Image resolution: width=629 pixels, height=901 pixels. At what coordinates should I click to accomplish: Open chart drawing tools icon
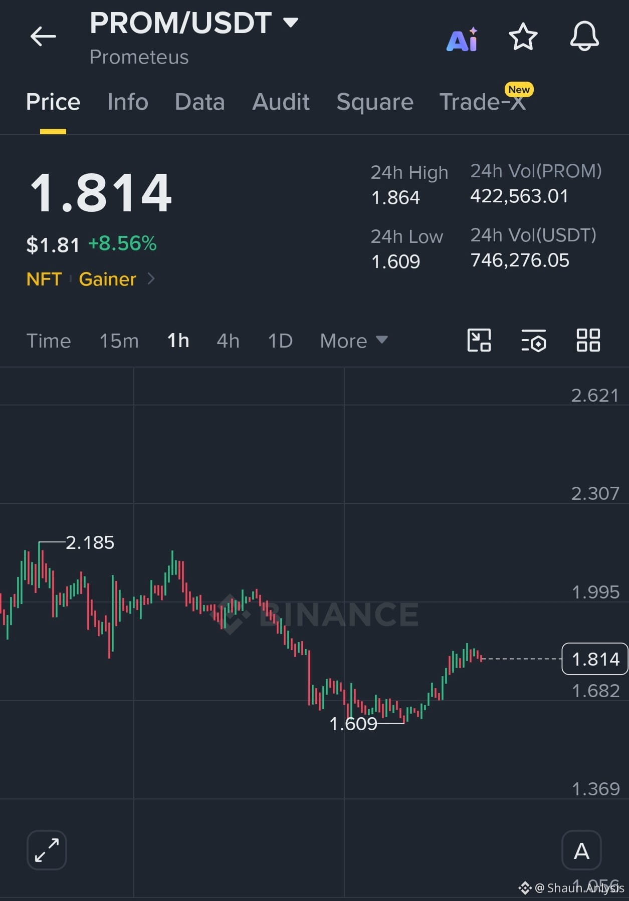(479, 341)
